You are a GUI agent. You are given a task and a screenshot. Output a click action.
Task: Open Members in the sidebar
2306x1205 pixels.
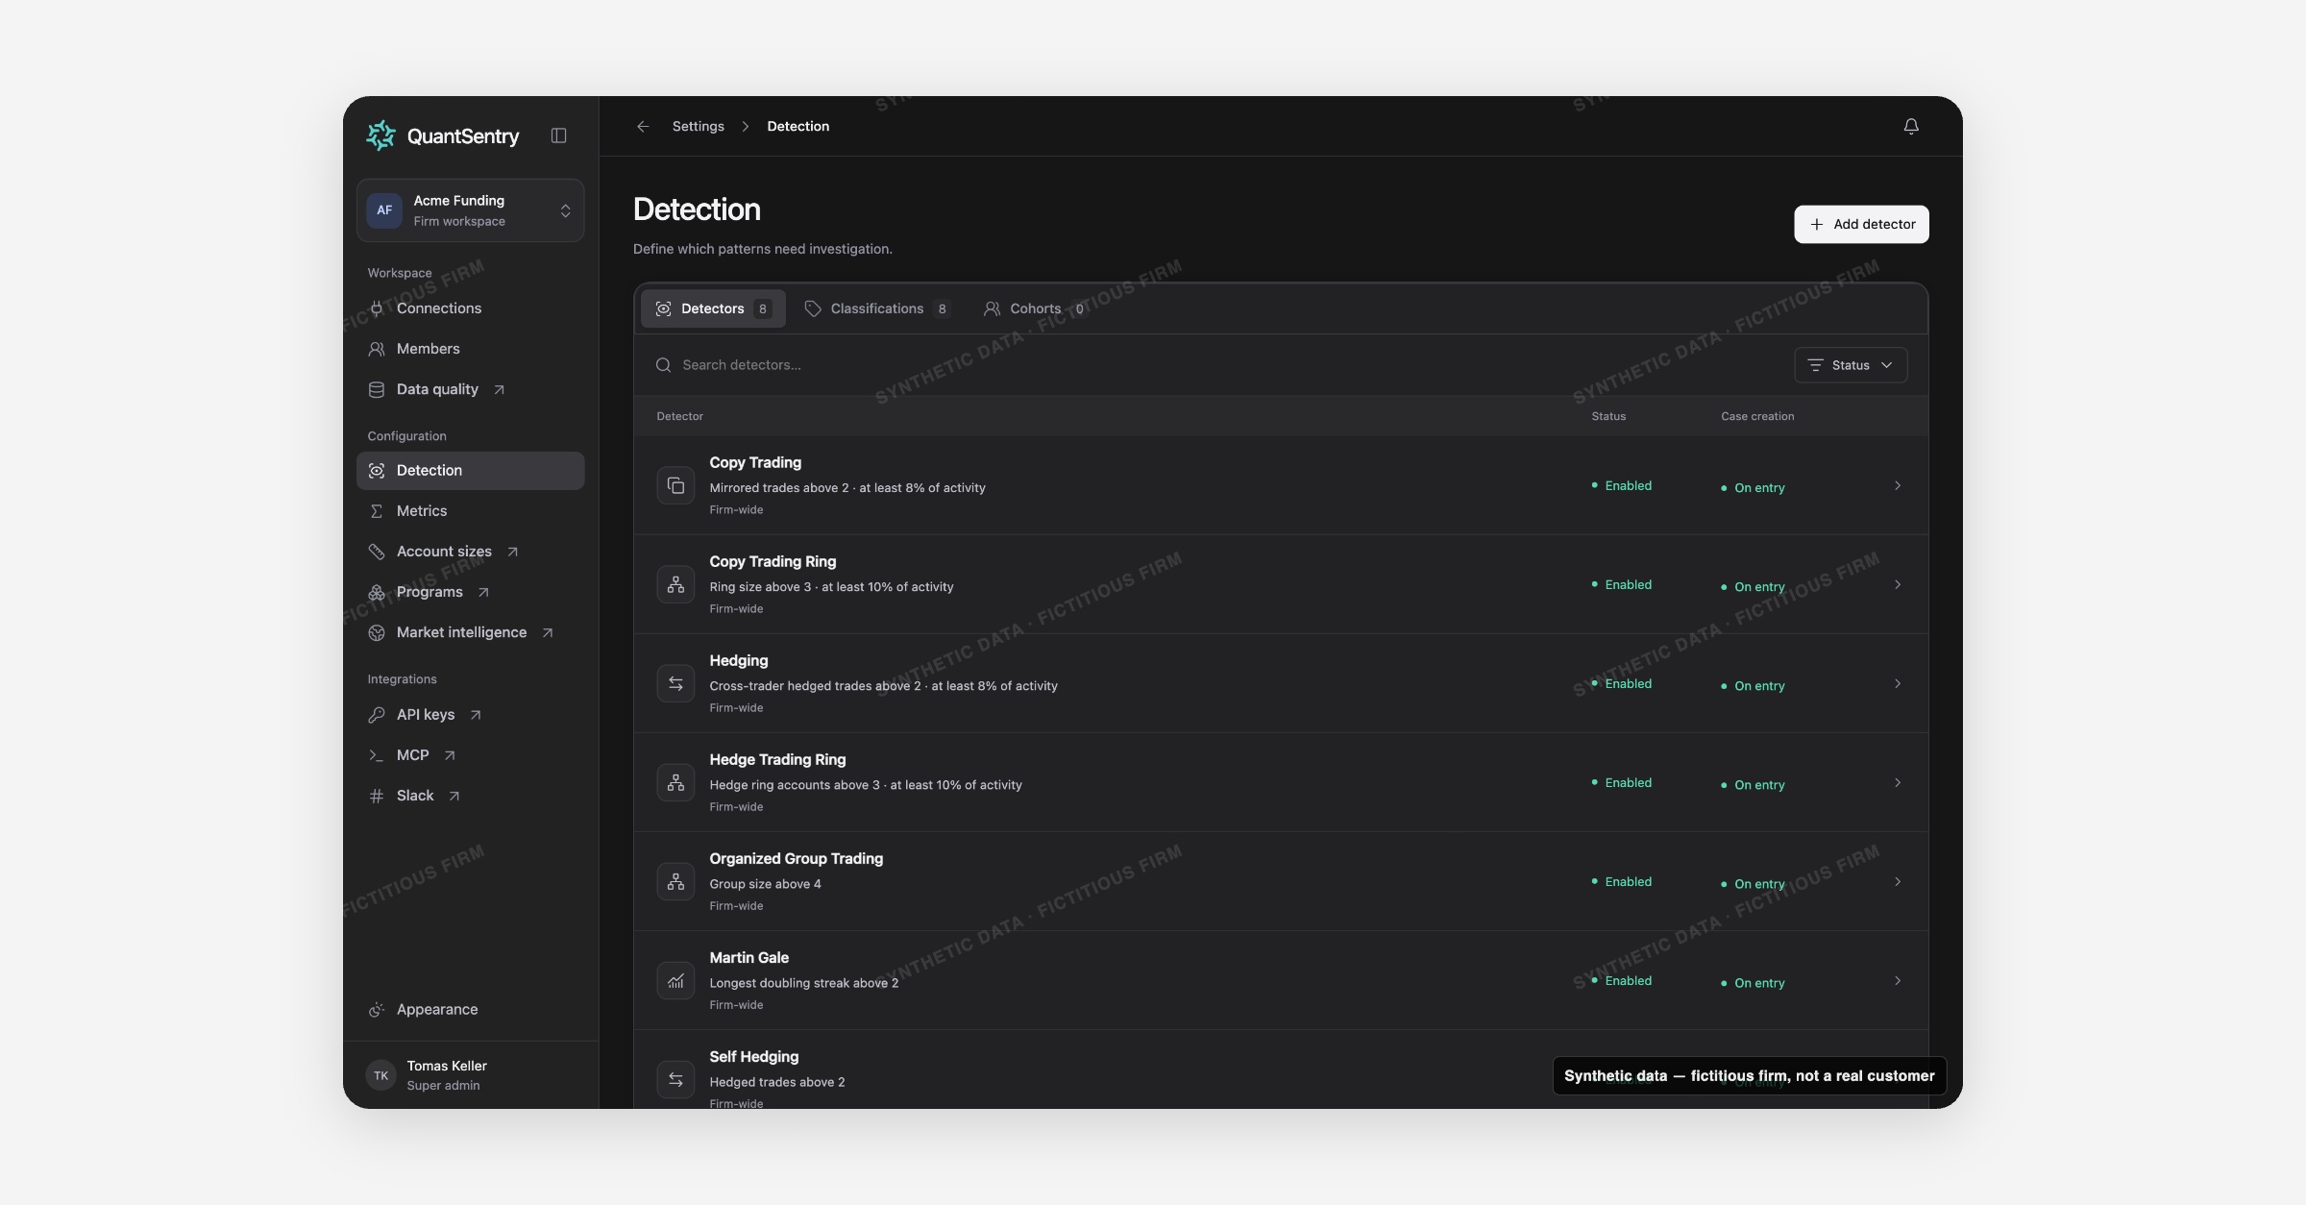coord(470,349)
